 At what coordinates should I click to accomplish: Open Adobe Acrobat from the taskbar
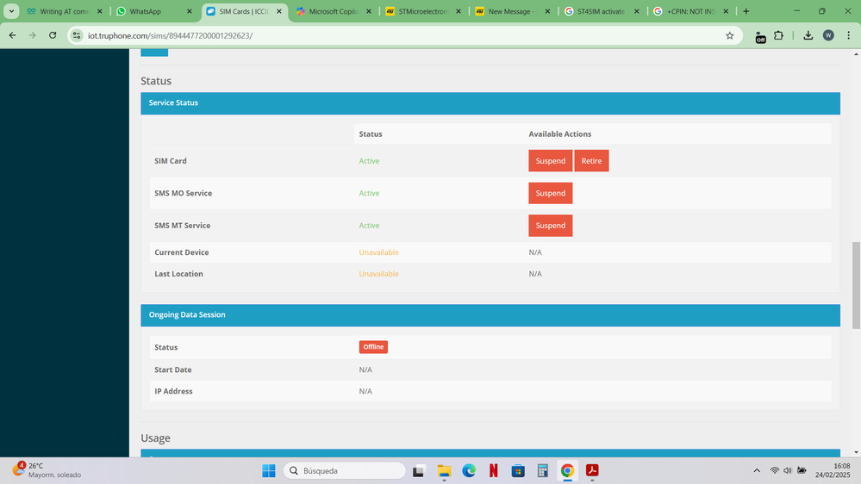pyautogui.click(x=592, y=470)
